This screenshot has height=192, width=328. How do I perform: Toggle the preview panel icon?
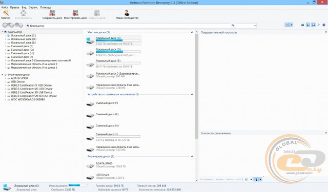pos(313,25)
